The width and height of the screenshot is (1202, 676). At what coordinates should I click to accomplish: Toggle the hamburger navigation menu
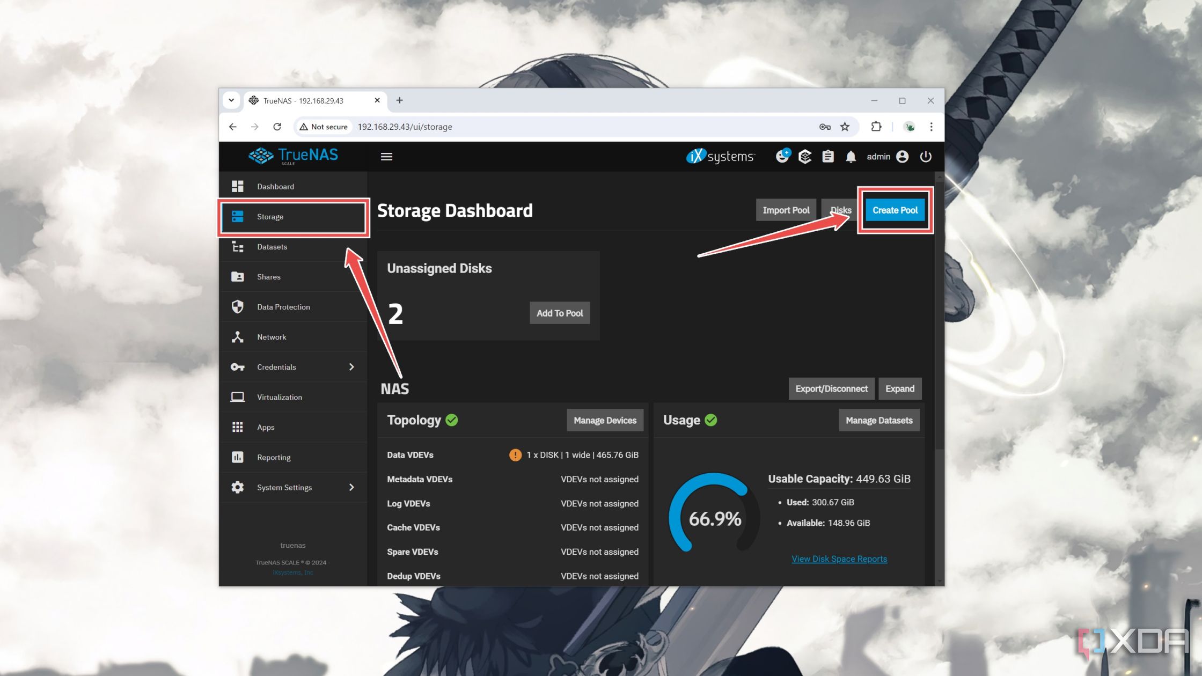point(385,155)
